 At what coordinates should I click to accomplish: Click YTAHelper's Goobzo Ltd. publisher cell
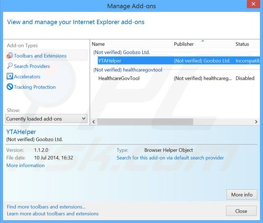202,61
